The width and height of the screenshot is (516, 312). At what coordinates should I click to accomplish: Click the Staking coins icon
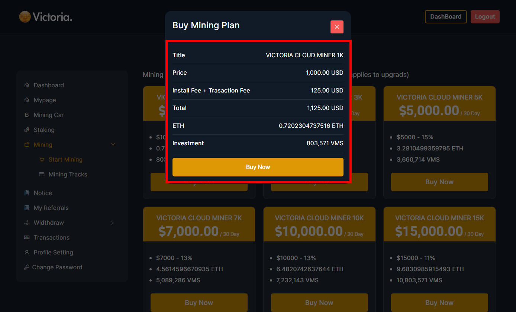pyautogui.click(x=27, y=130)
